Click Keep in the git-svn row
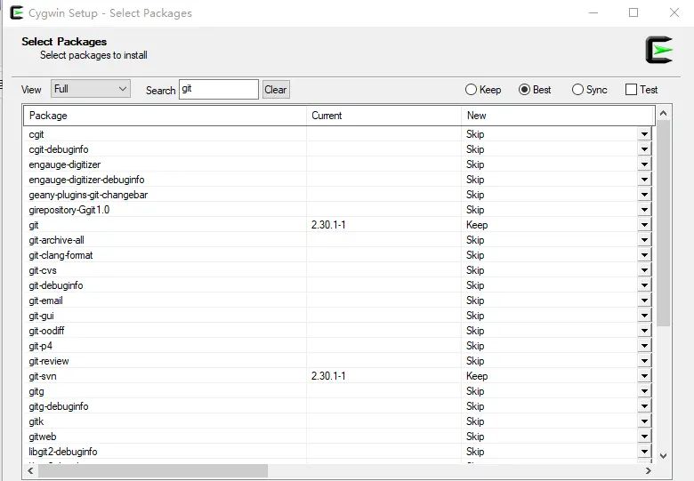The image size is (694, 481). pos(477,376)
